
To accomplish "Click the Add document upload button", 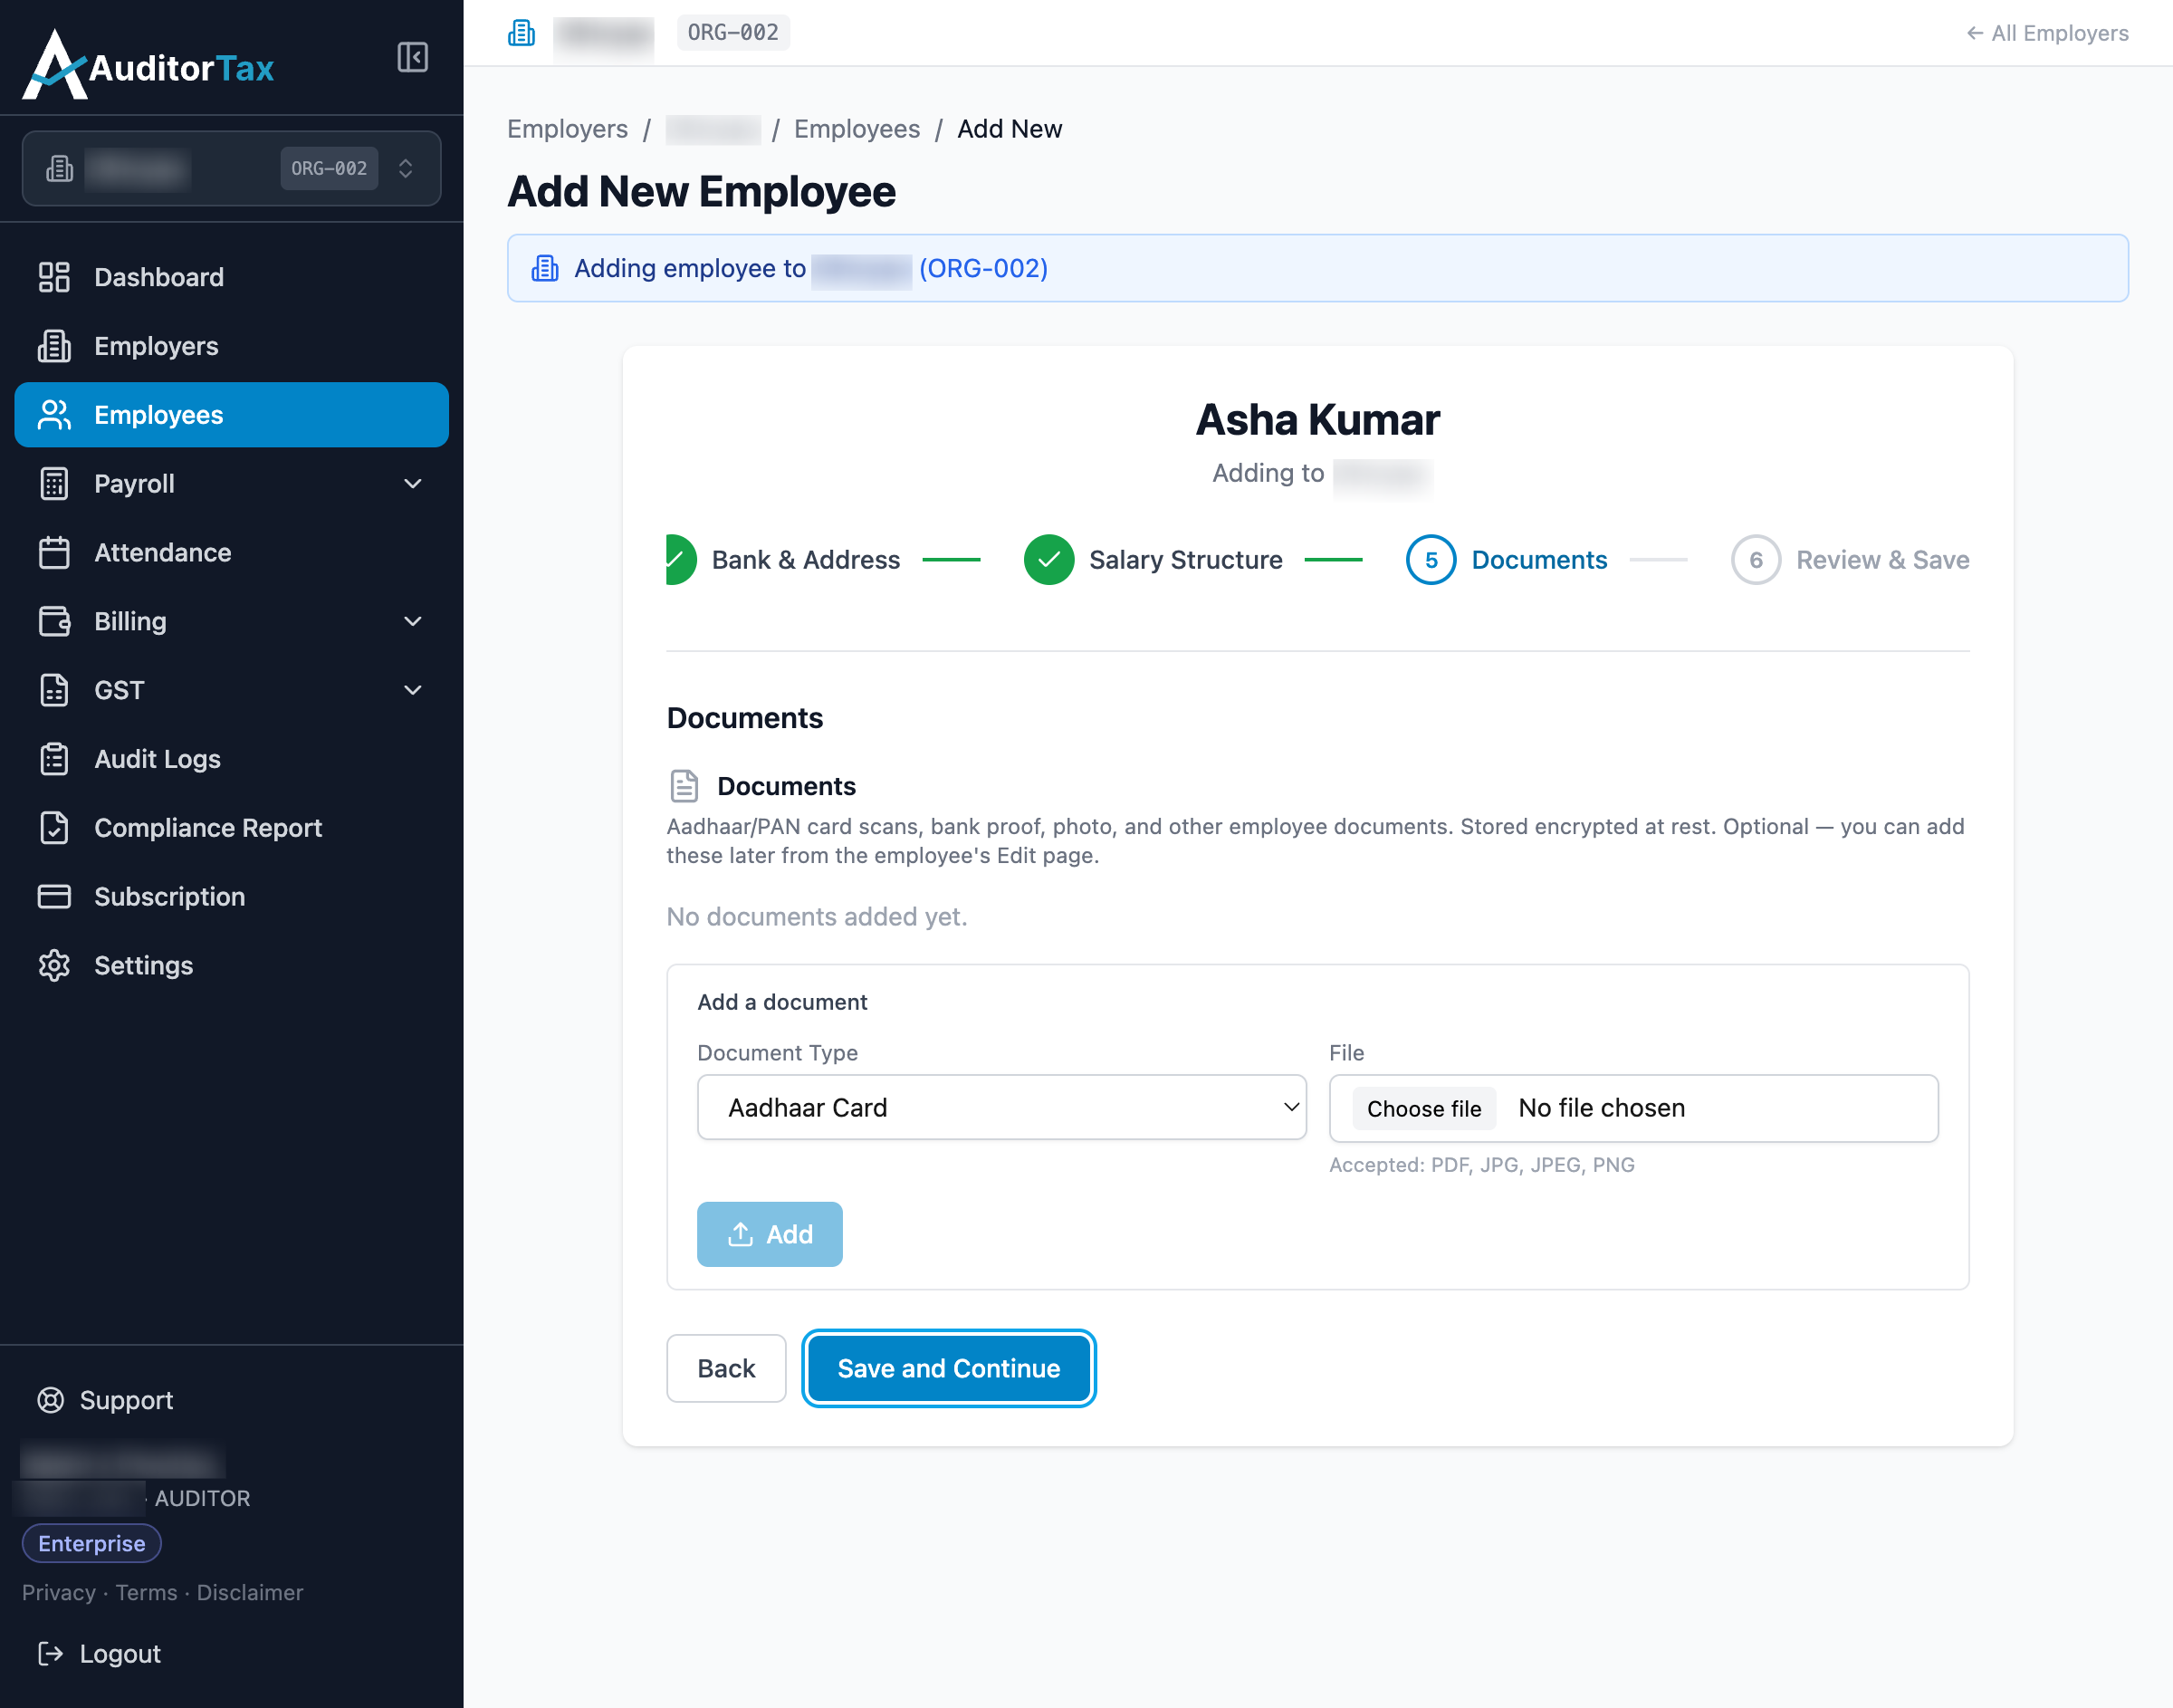I will (770, 1234).
